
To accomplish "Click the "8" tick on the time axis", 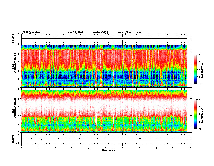I will click(156, 148).
